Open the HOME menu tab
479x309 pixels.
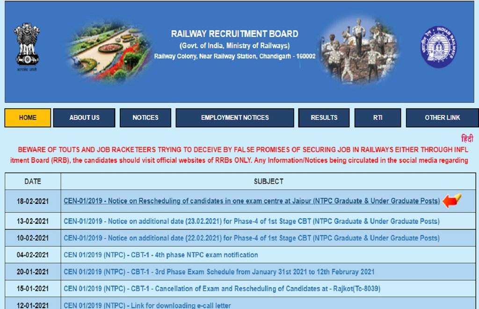(28, 118)
